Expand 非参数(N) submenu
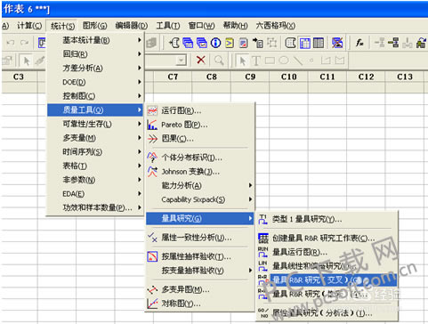Viewport: 428px width, 324px height. pos(95,180)
